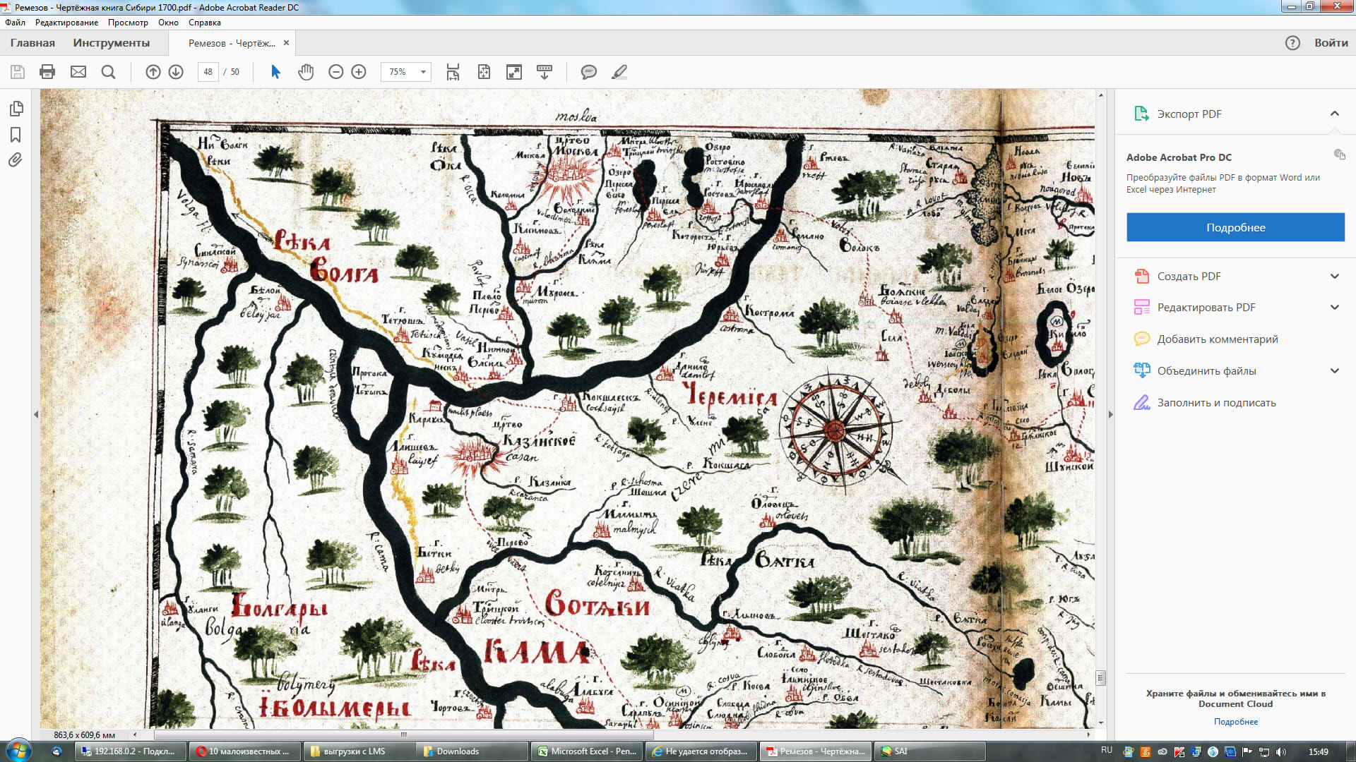Screen dimensions: 1356x762
Task: Go to the next page with down arrow
Action: (x=176, y=72)
